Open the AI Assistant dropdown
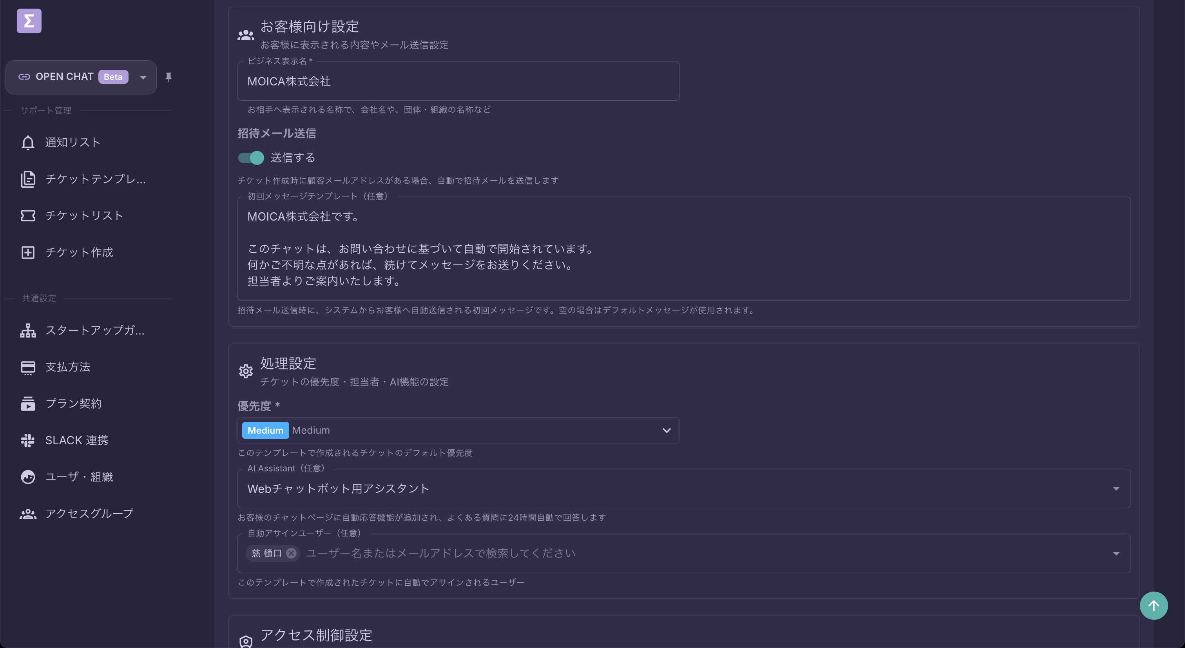1185x648 pixels. click(x=683, y=489)
